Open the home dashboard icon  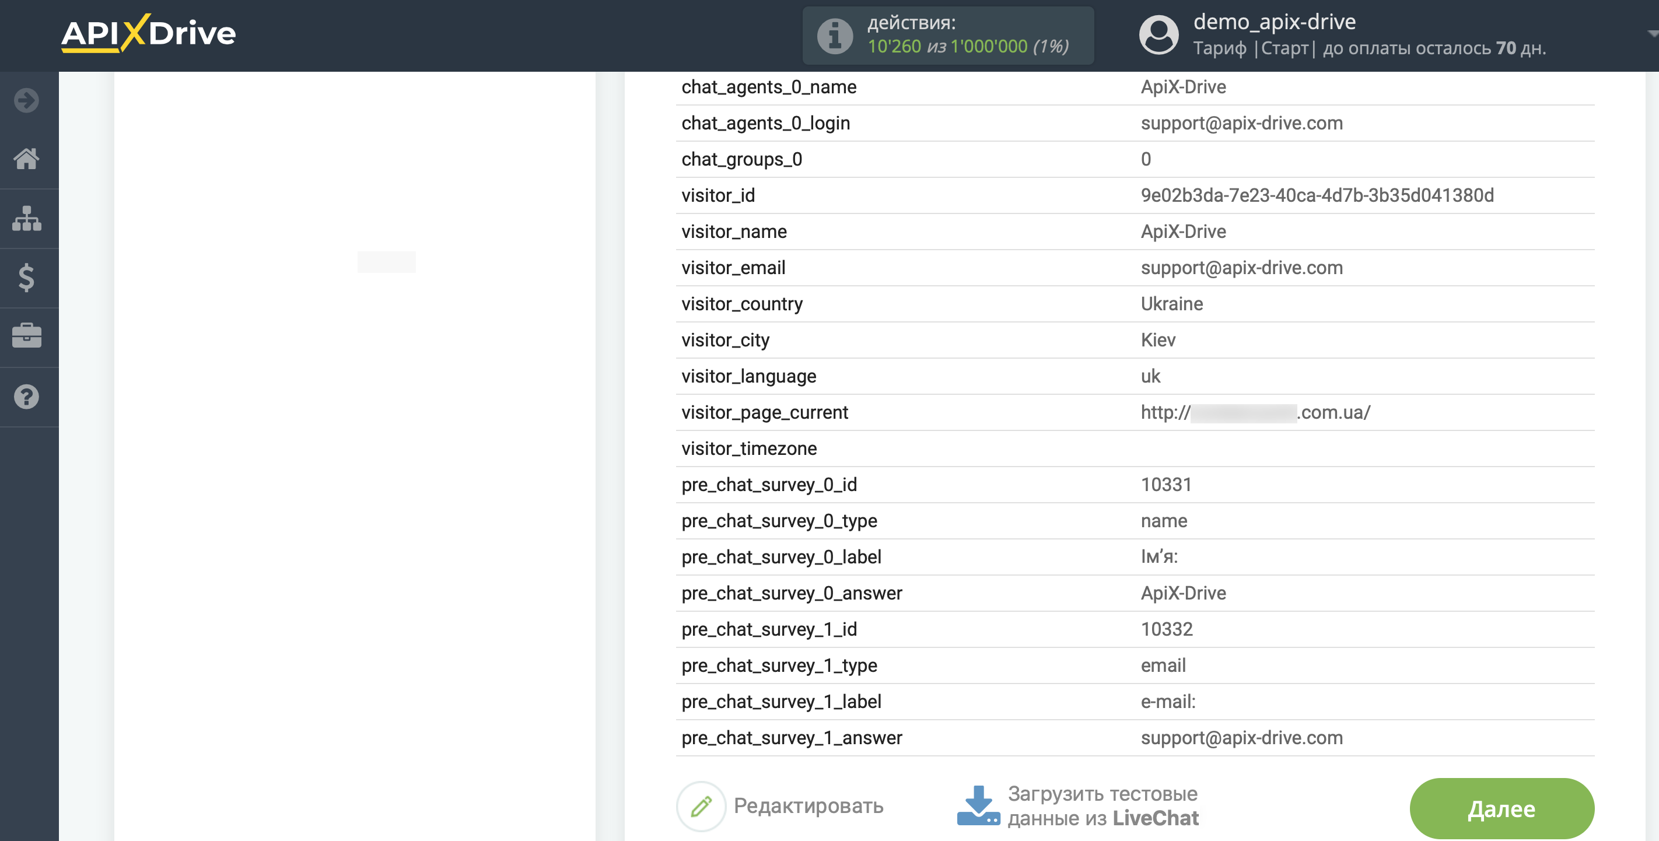tap(26, 159)
